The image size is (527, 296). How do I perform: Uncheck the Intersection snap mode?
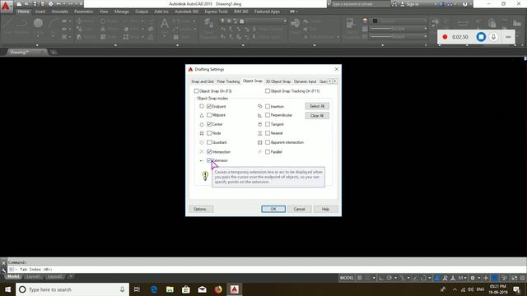(x=209, y=151)
